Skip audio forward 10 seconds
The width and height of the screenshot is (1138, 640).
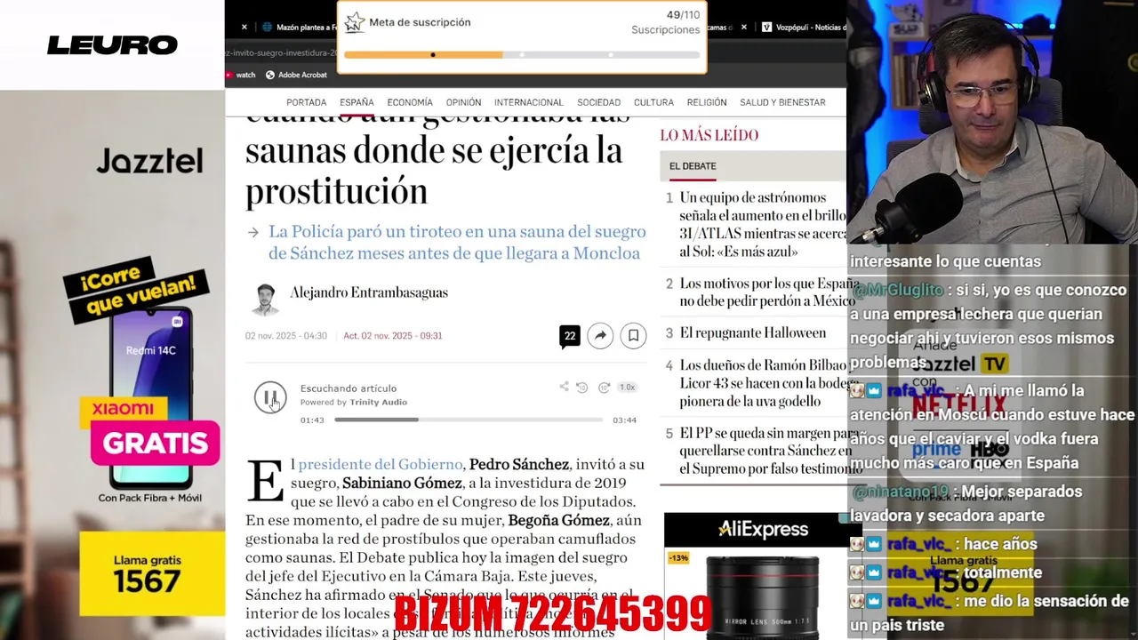[x=604, y=388]
